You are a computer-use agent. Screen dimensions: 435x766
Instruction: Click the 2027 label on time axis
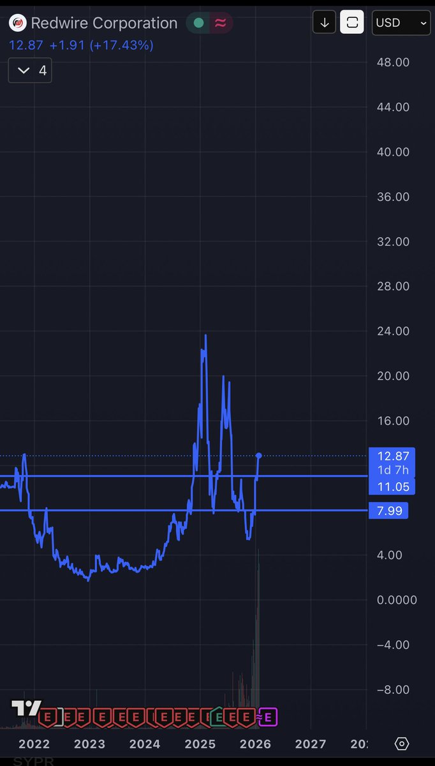(x=311, y=744)
